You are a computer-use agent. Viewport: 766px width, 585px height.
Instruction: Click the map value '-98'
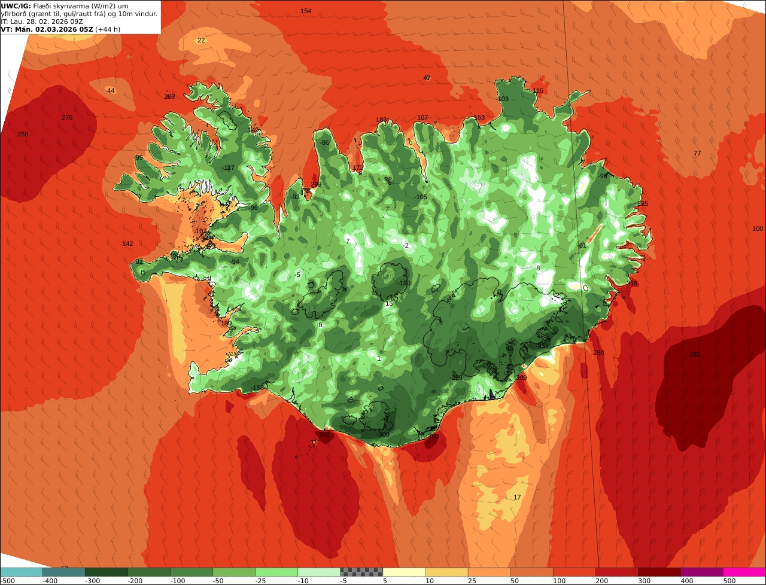point(602,176)
